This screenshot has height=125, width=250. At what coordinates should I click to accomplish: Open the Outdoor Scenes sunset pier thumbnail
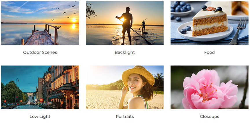pyautogui.click(x=40, y=23)
